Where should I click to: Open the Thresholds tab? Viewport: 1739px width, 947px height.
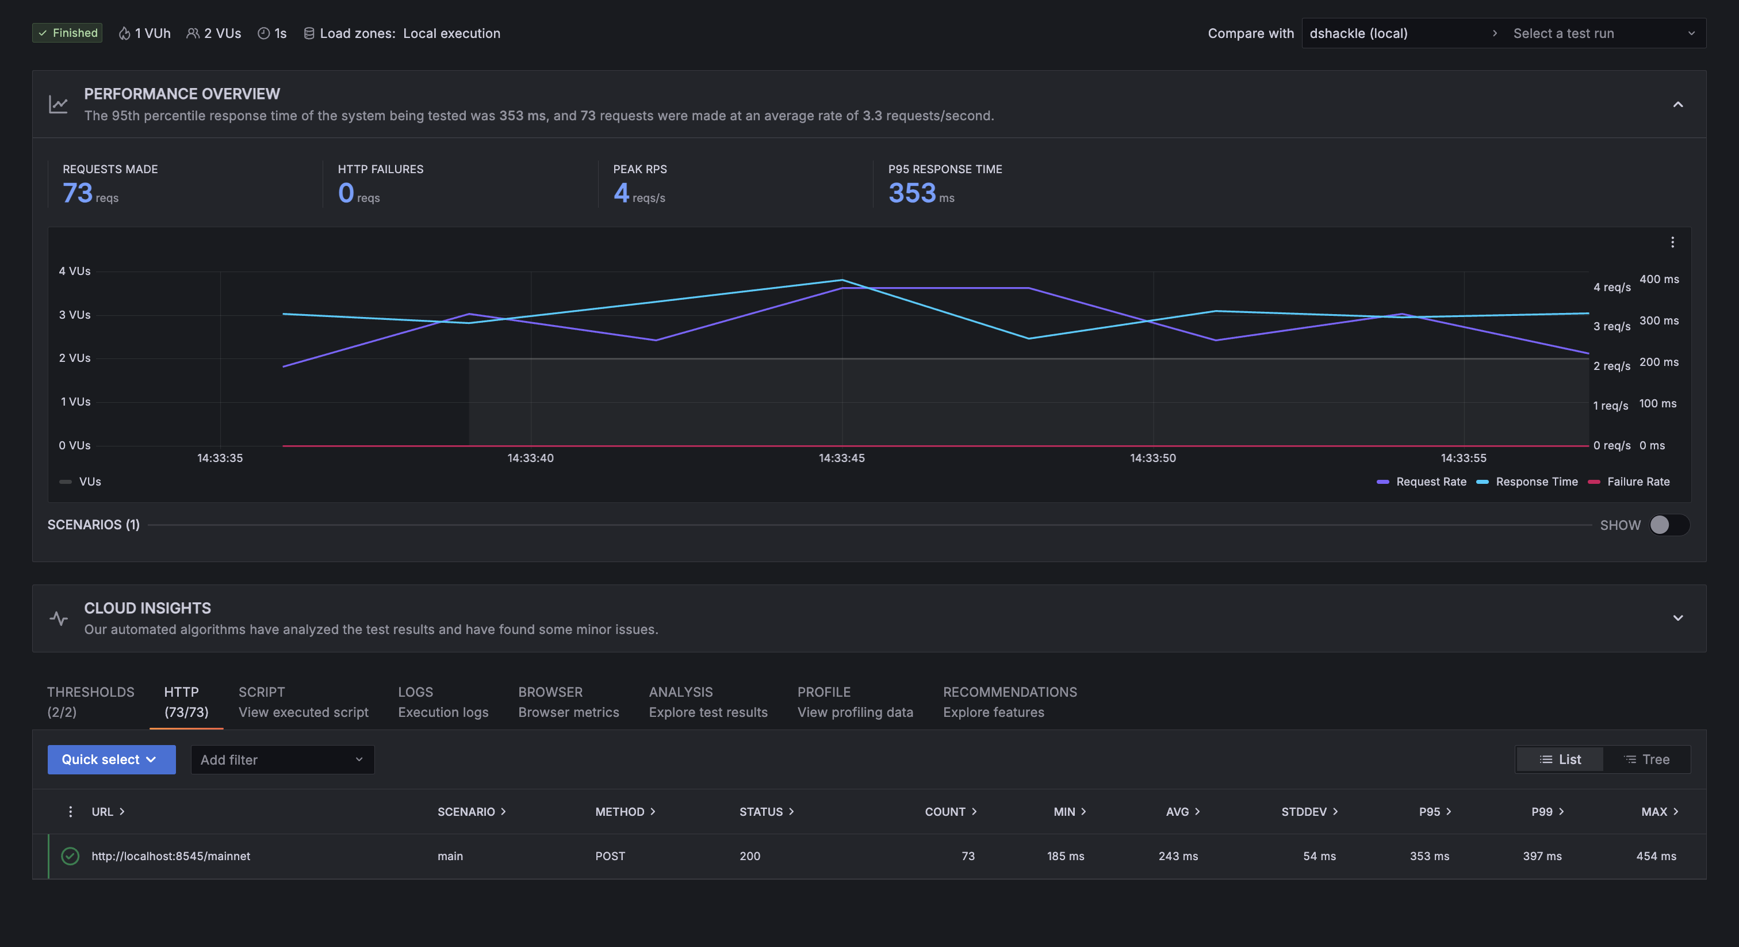(x=90, y=701)
